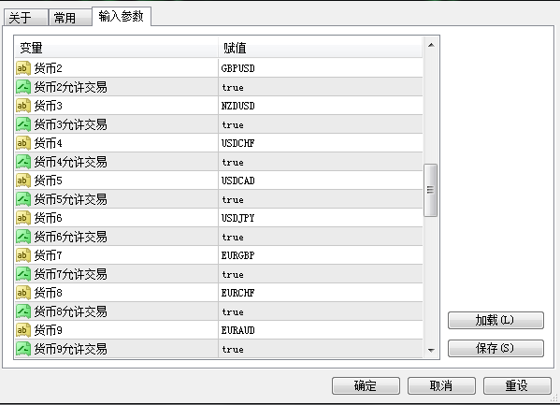Click the boolean icon for 货币5允许交易

coord(22,199)
